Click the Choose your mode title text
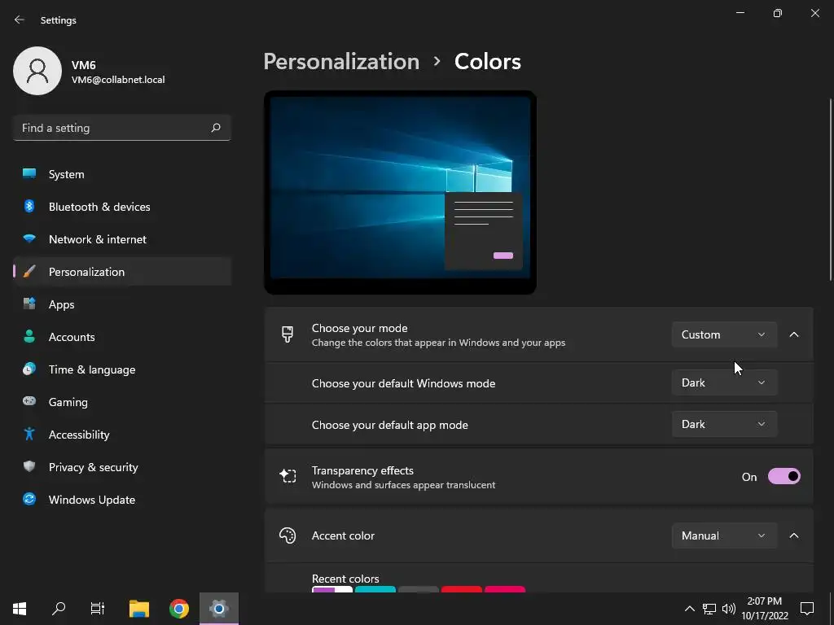This screenshot has height=625, width=834. tap(359, 328)
